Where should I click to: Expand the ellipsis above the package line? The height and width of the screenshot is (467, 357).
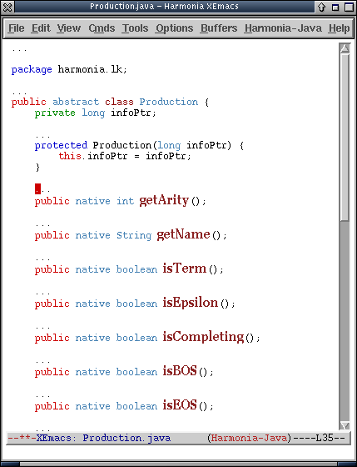pos(19,50)
